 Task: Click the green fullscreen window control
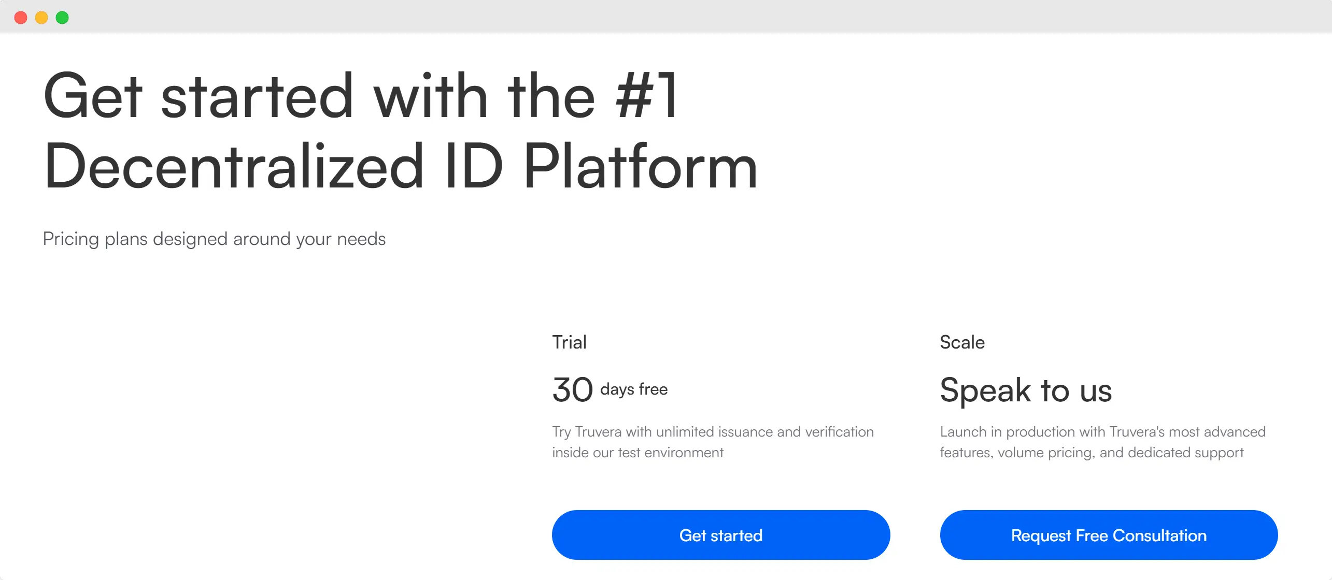(x=63, y=18)
